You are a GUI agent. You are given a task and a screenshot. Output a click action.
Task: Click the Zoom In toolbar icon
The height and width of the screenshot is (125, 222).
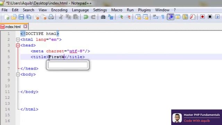(121, 17)
